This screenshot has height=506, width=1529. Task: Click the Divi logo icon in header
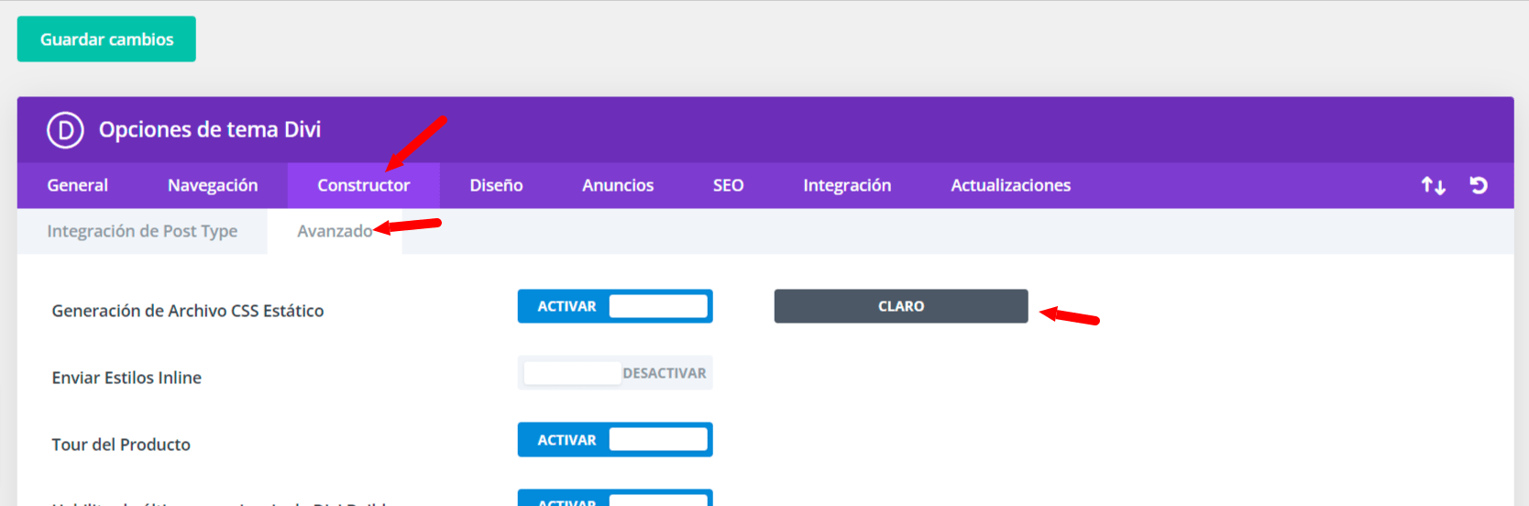pos(65,130)
